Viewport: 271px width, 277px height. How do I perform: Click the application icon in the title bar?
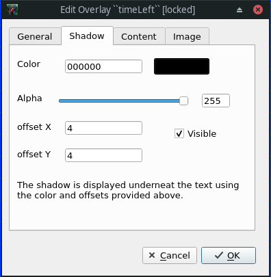(x=12, y=10)
